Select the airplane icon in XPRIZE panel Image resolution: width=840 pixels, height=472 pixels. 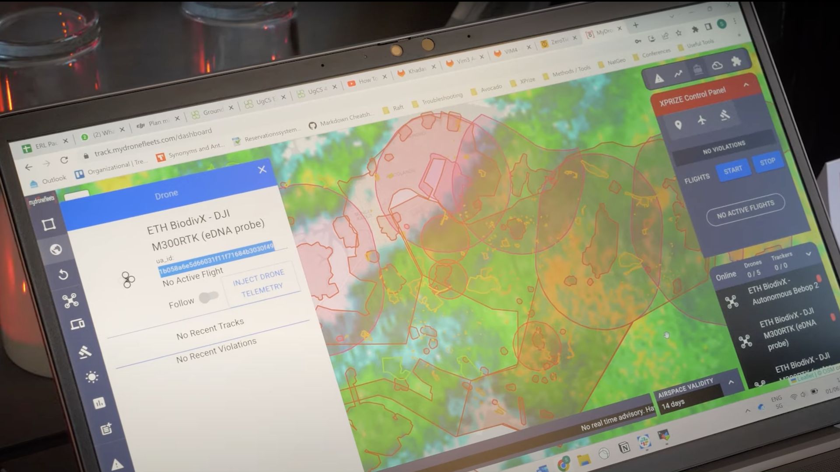click(702, 120)
